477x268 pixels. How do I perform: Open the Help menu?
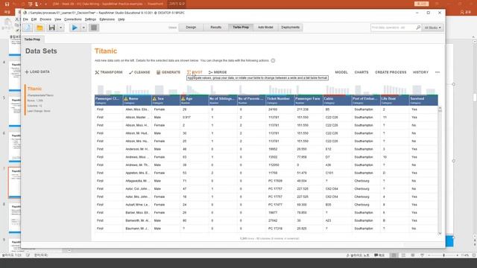[121, 19]
